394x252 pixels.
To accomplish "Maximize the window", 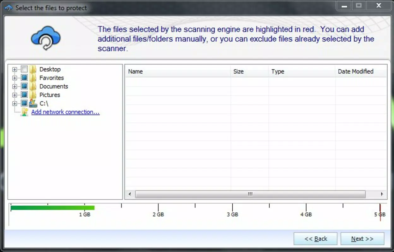I will tap(359, 6).
